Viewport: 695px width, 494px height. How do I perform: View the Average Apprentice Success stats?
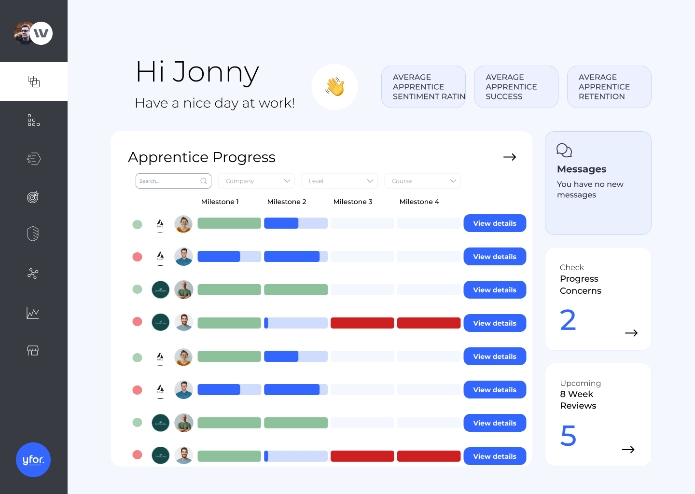516,87
